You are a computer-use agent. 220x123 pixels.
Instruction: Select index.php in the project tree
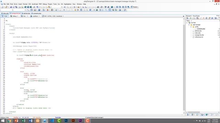click(198, 33)
